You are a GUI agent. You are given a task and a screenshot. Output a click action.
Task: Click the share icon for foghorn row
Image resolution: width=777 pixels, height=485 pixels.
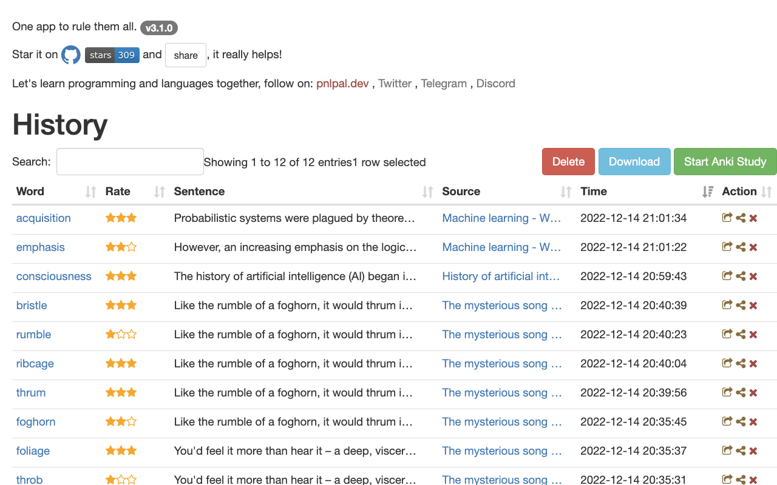[741, 421]
